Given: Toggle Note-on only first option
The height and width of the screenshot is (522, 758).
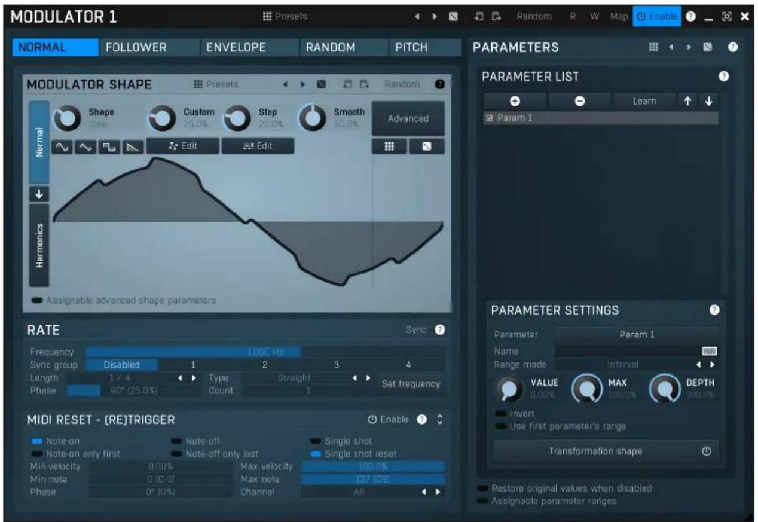Looking at the screenshot, I should tap(75, 454).
